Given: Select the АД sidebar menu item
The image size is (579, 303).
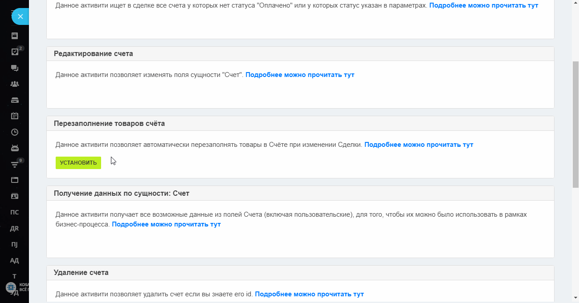Looking at the screenshot, I should (x=14, y=260).
